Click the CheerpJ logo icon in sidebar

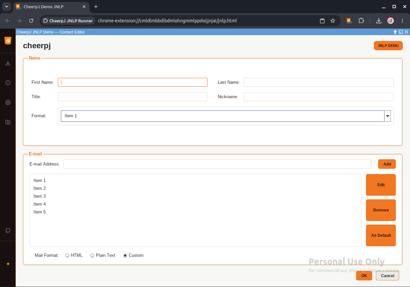pos(8,41)
